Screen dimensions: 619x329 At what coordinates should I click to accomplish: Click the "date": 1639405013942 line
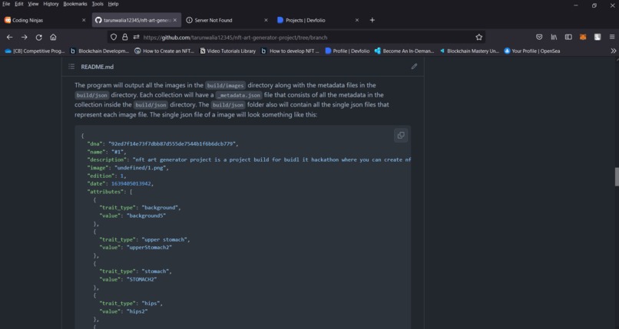pyautogui.click(x=121, y=183)
